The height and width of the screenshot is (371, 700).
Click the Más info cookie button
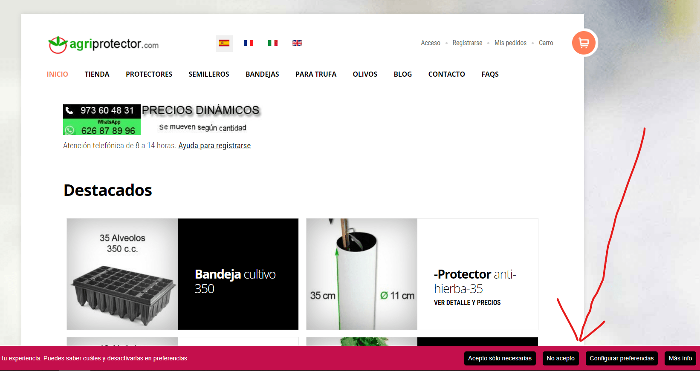680,358
